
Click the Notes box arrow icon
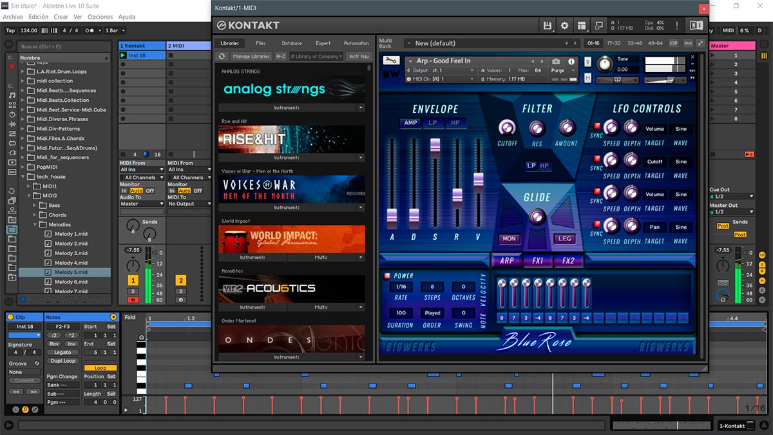click(113, 317)
